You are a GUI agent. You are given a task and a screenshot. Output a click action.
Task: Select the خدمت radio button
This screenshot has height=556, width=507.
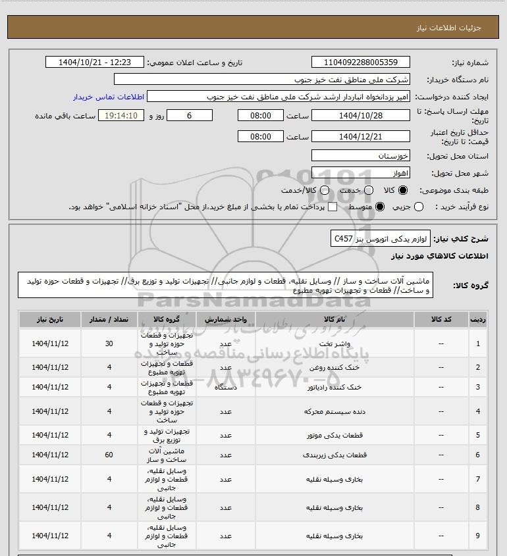369,190
